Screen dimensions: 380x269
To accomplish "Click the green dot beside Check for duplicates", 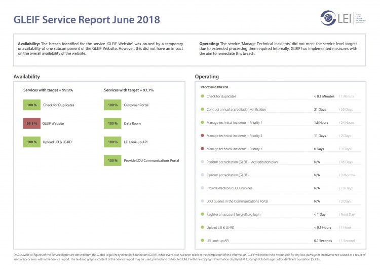I will pos(203,96).
